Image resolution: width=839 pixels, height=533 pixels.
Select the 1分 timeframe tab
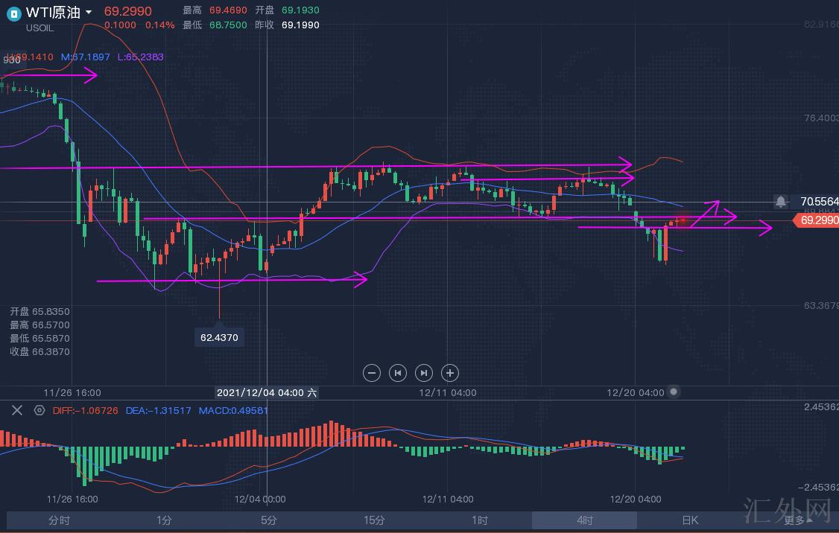[164, 520]
